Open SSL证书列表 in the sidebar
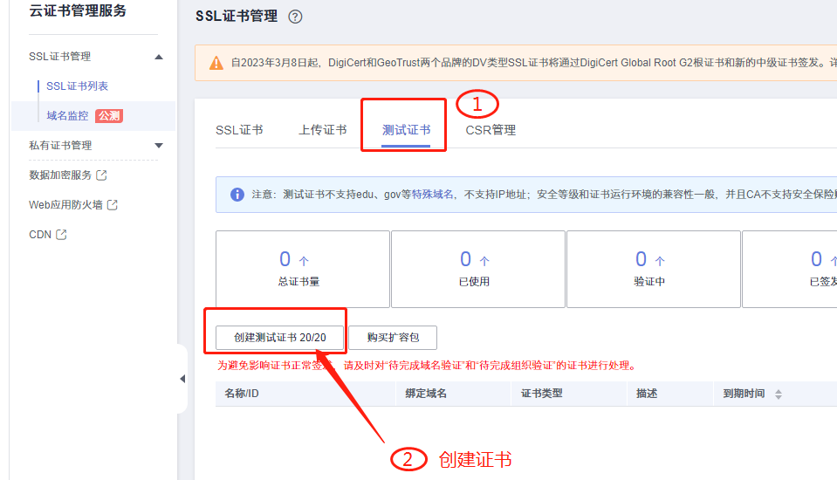 (78, 86)
